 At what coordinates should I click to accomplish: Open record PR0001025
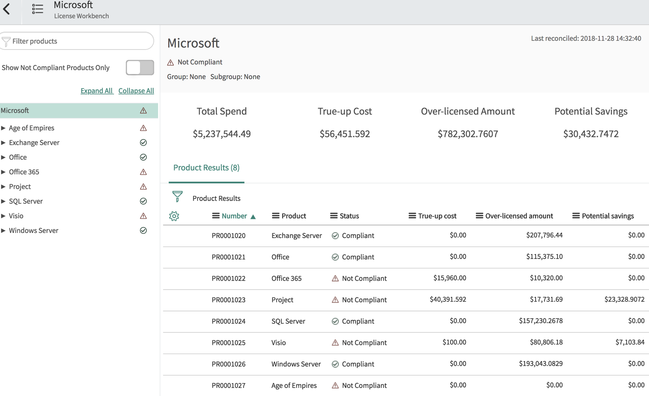229,342
